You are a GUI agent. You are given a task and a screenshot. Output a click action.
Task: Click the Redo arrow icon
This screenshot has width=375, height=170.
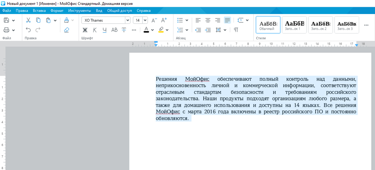pyautogui.click(x=38, y=30)
